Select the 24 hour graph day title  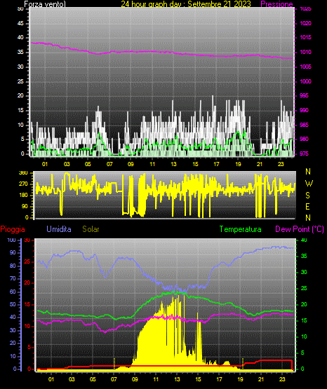click(186, 4)
